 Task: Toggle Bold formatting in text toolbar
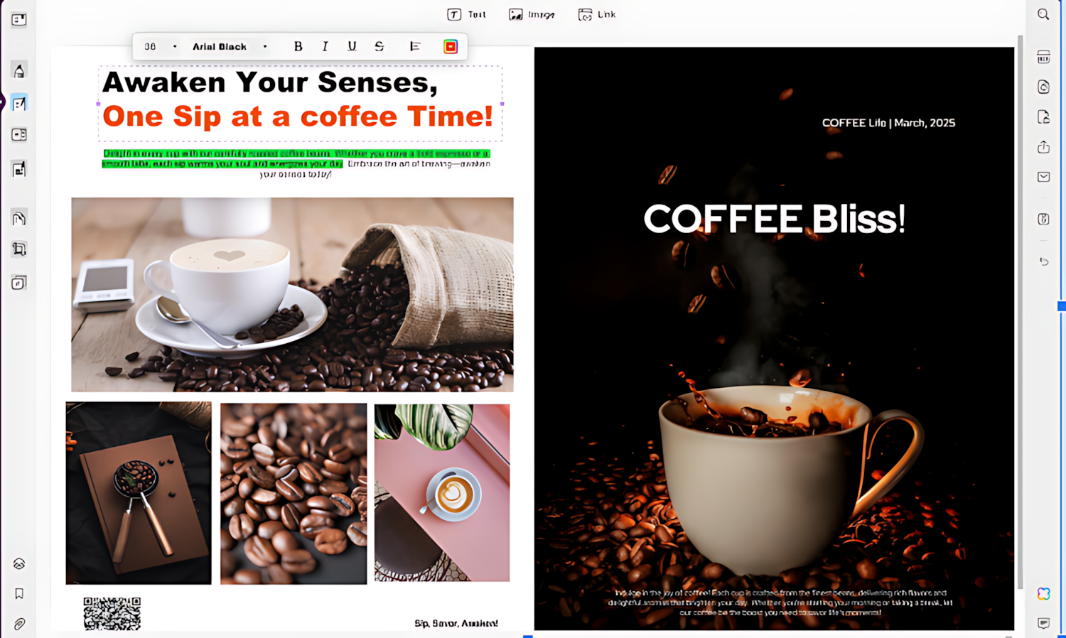(298, 46)
